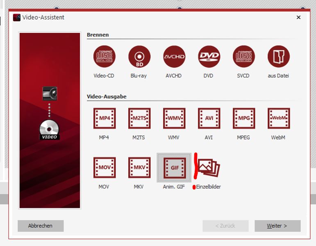Select the Video-CD burn option
316x246 pixels.
[104, 57]
